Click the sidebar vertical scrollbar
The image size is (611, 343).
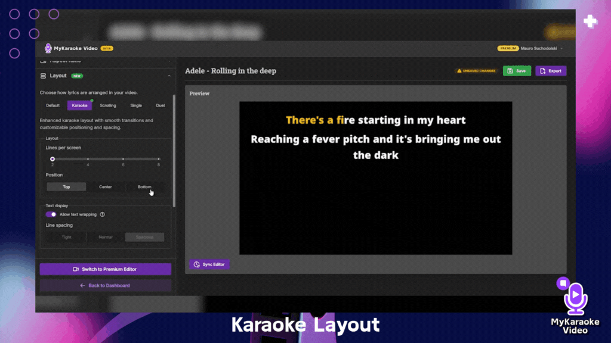point(174,151)
